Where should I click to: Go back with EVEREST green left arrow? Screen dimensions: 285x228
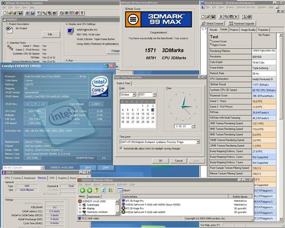(x=83, y=191)
